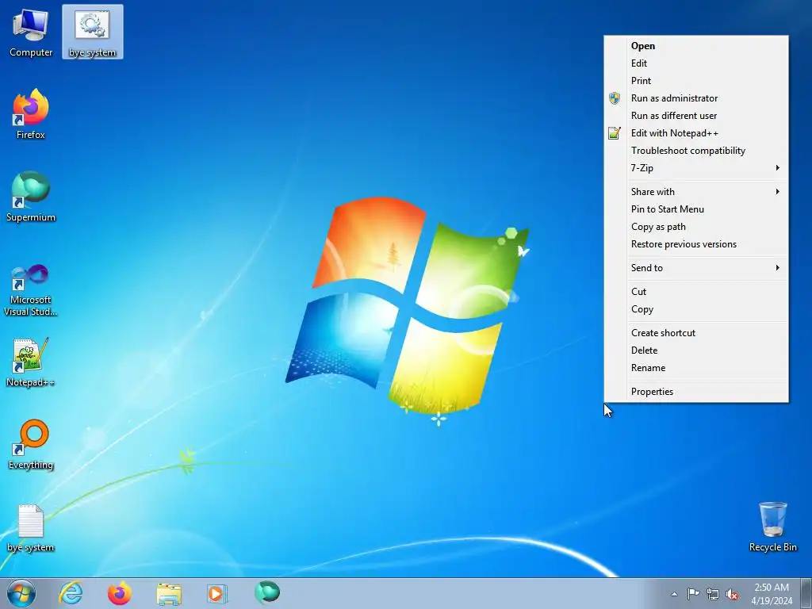Open the taskbar clock and date
Image resolution: width=812 pixels, height=609 pixels.
coord(772,594)
